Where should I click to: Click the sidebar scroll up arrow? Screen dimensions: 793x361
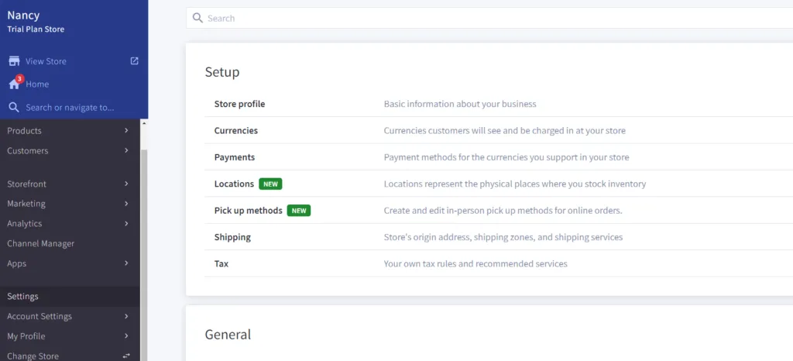point(143,123)
